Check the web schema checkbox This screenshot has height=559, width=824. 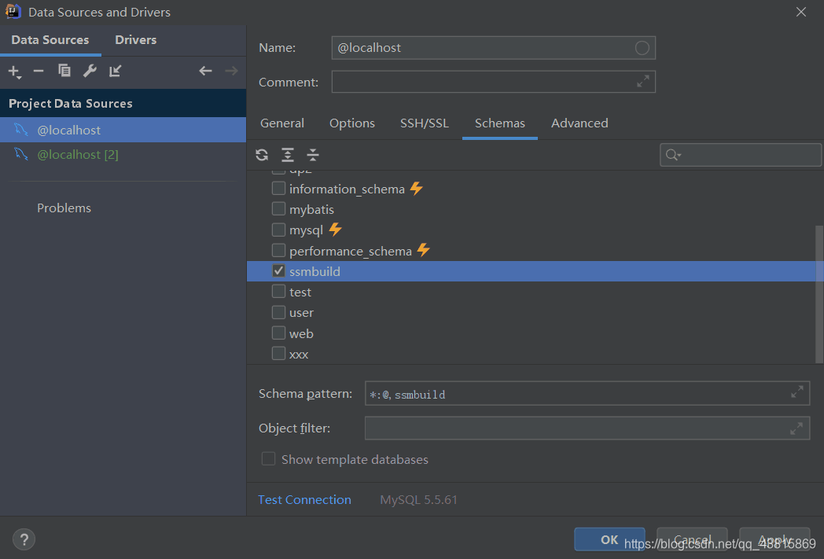pos(278,333)
